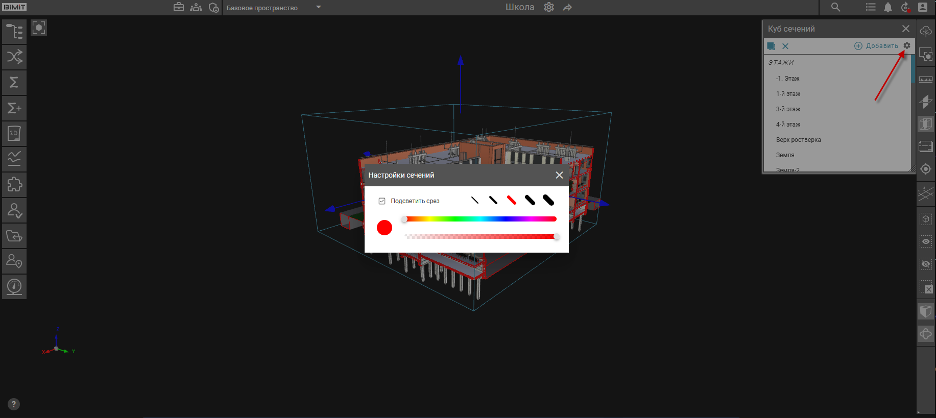This screenshot has width=936, height=418.
Task: Click the speedometer gauge icon in sidebar
Action: coord(14,286)
